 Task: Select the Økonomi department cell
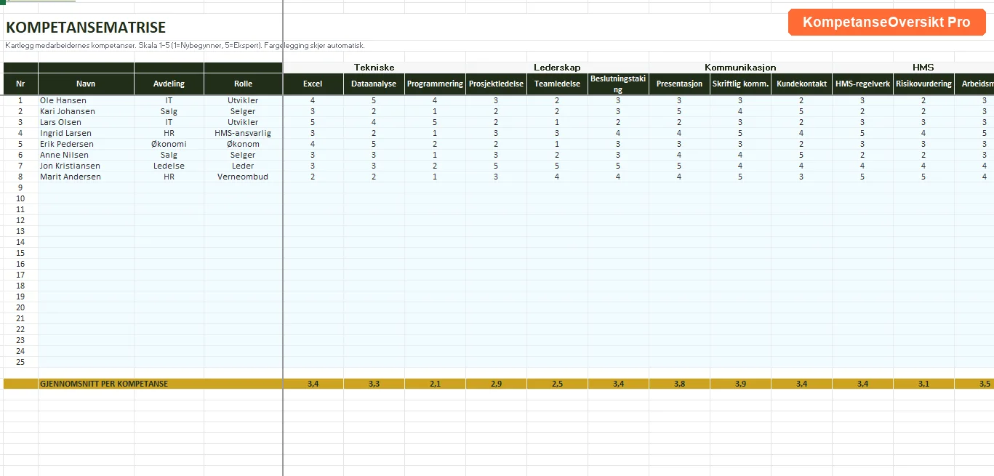click(x=169, y=144)
